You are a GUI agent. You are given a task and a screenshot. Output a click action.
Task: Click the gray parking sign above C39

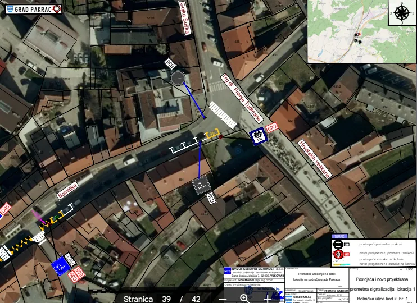pos(202,185)
